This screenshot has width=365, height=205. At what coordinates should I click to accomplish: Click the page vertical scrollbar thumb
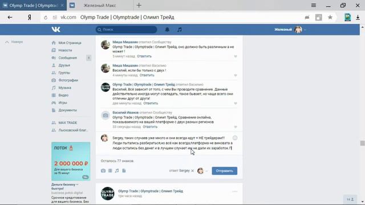tap(362, 143)
